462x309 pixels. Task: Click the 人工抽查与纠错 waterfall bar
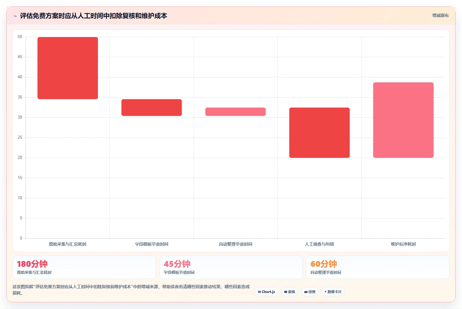(319, 133)
